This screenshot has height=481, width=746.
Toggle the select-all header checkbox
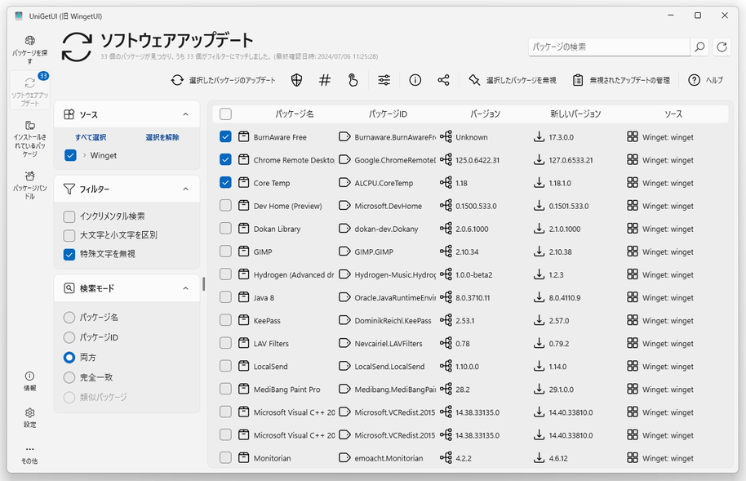(225, 114)
